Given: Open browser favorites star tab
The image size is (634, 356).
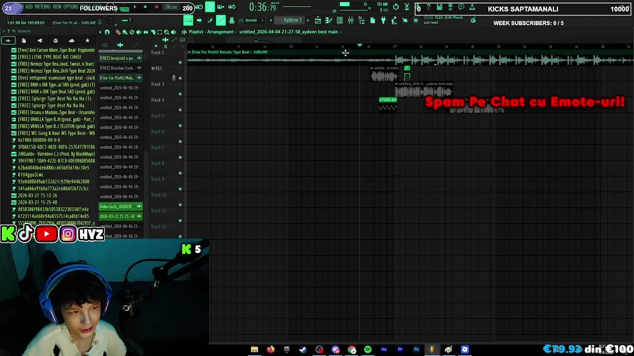Looking at the screenshot, I should 87,41.
